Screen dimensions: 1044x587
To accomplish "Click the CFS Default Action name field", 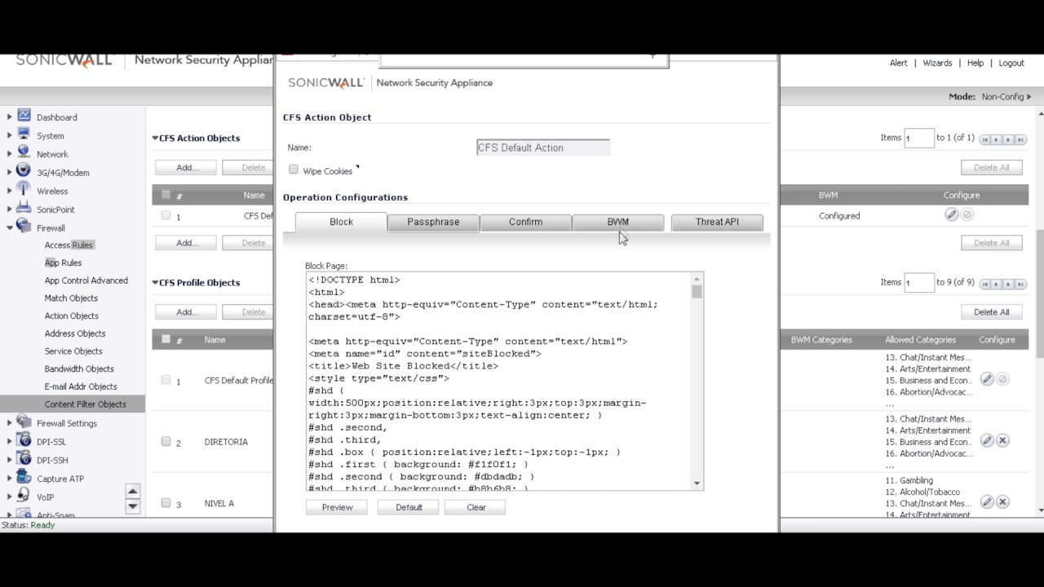I will point(543,148).
